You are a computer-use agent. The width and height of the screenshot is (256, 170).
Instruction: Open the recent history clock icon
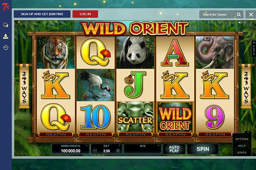point(6,48)
